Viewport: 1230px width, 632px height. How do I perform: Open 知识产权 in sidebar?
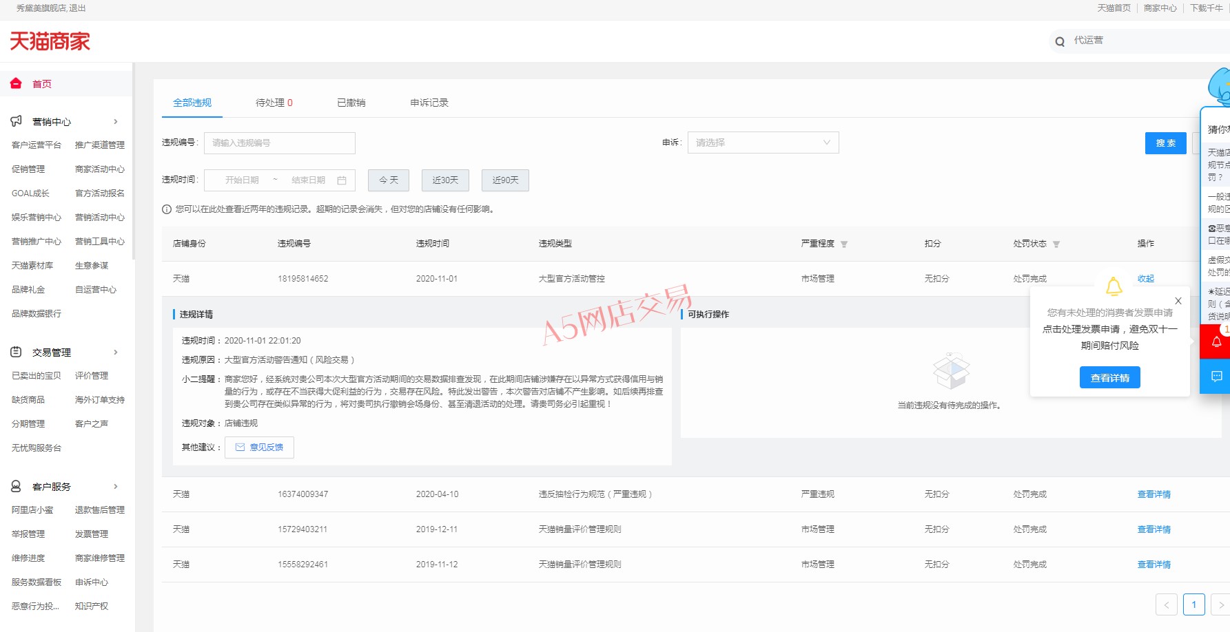click(x=92, y=607)
